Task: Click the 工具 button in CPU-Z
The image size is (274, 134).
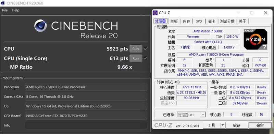Action: pos(211,125)
